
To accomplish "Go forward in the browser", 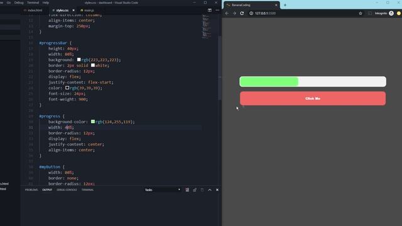I will (234, 13).
